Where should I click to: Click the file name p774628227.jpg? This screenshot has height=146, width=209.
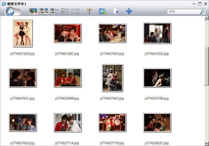157,143
